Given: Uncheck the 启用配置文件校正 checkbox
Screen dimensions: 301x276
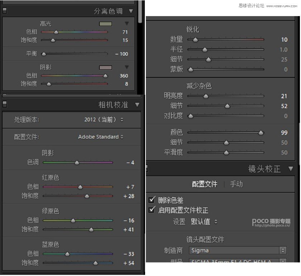Looking at the screenshot, I should (x=152, y=210).
